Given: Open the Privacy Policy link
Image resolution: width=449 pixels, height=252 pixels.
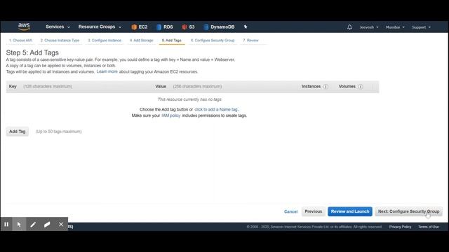Looking at the screenshot, I should [400, 227].
